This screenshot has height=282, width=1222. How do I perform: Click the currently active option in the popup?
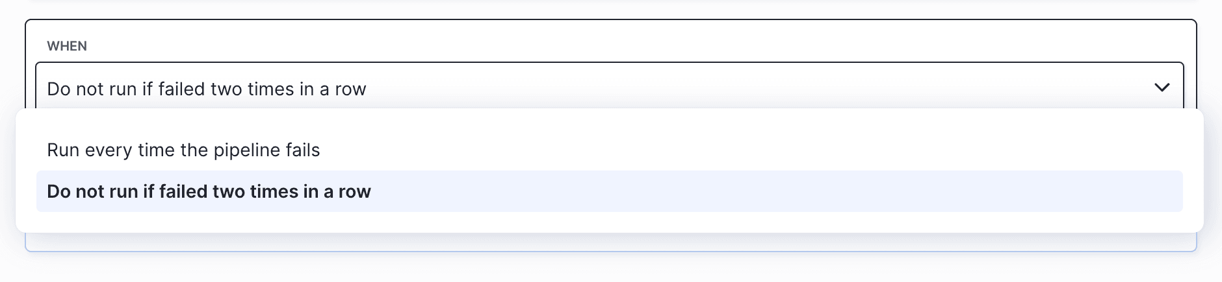[x=209, y=192]
